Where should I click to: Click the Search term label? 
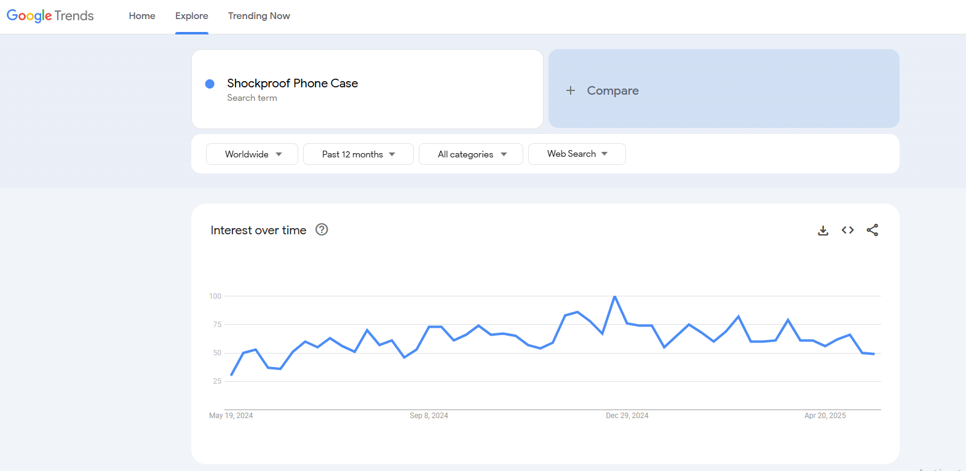[x=252, y=98]
